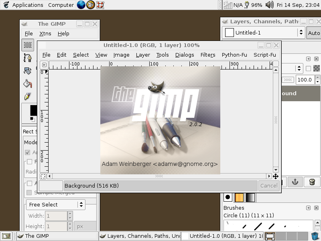This screenshot has height=241, width=321.
Task: Select the Rectangle Select tool in toolbox
Action: tap(28, 45)
